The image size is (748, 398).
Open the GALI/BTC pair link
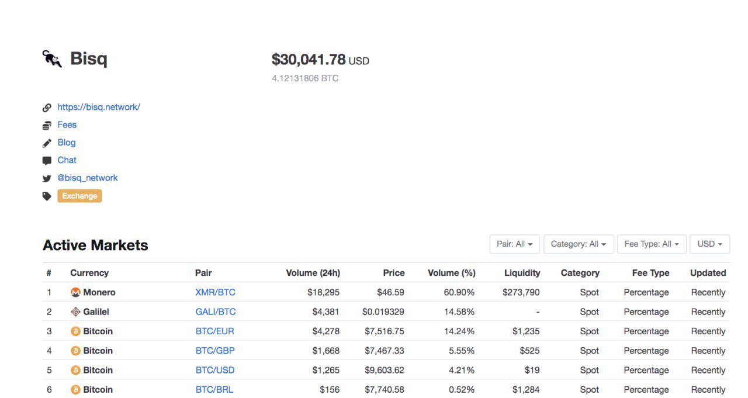[216, 312]
